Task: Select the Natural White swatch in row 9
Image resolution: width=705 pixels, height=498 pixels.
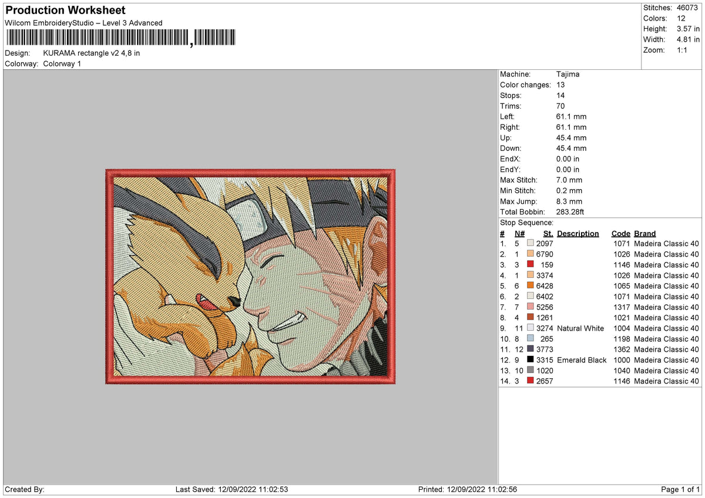Action: click(531, 328)
